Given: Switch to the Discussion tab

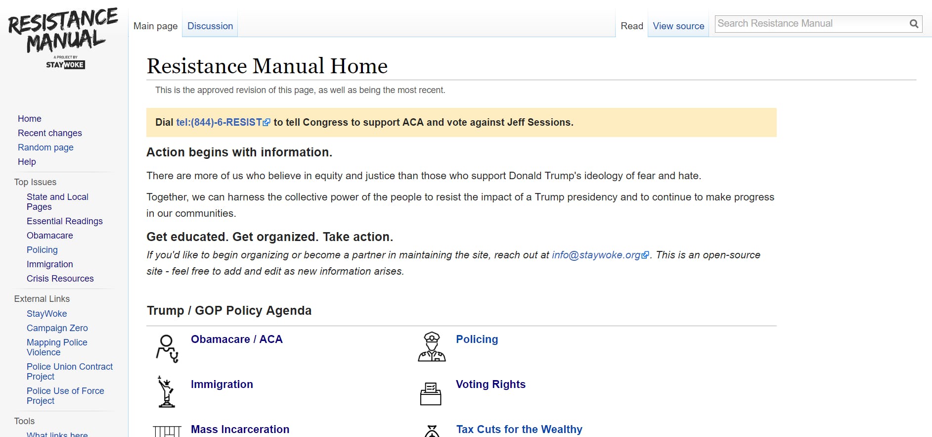Looking at the screenshot, I should pyautogui.click(x=210, y=26).
